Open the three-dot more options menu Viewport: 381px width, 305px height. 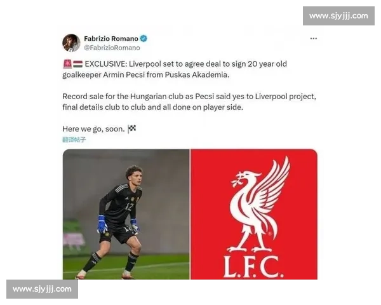pos(314,38)
